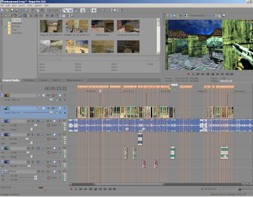Viewport: 253px width, 197px height.
Task: Open the Edit menu
Action: click(x=8, y=5)
